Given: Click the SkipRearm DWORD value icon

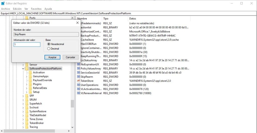Looking at the screenshot, I should point(79,76).
